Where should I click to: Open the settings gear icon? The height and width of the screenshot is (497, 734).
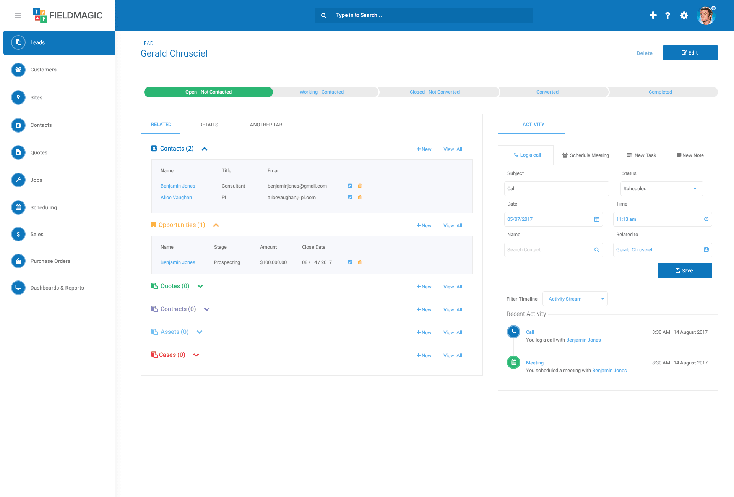(684, 15)
